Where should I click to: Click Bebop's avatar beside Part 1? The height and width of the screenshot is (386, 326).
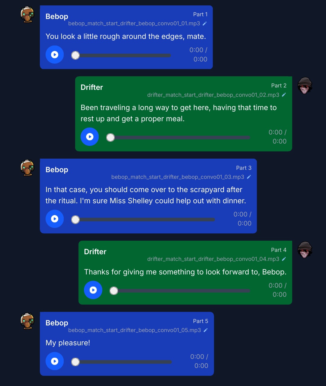point(27,14)
